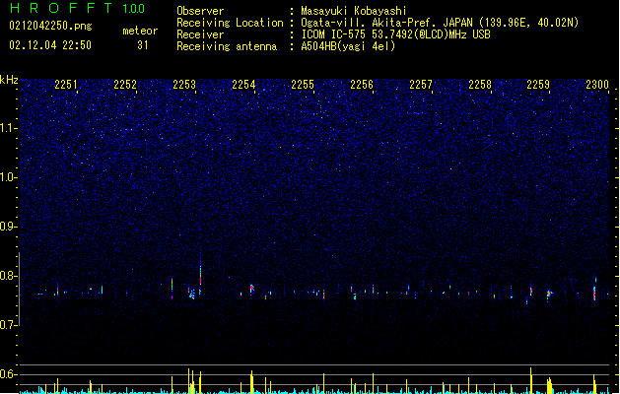Click the 0.8 kHz axis label
Screen dimensions: 620x394
pyautogui.click(x=9, y=276)
